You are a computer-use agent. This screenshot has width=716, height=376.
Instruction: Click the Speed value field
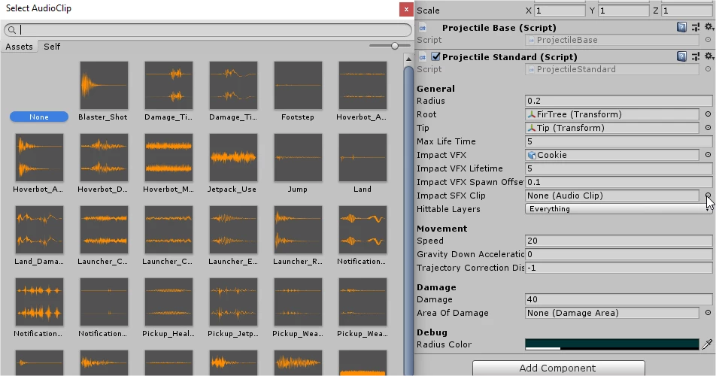coord(619,241)
